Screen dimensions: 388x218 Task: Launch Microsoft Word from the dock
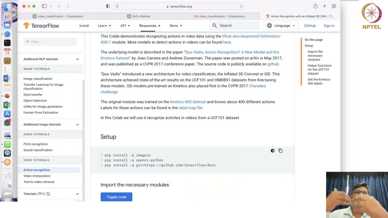coord(7,78)
